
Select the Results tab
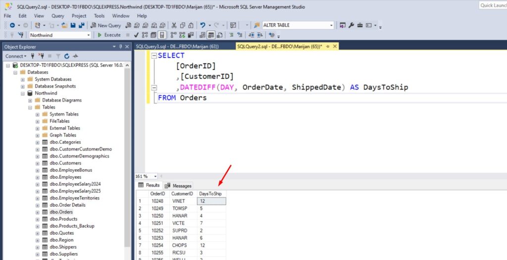tap(149, 185)
